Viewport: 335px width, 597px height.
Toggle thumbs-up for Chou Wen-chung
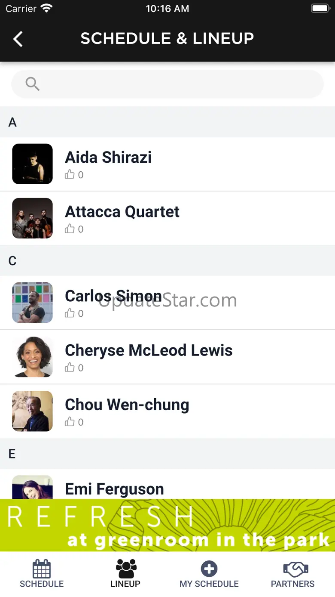point(70,421)
